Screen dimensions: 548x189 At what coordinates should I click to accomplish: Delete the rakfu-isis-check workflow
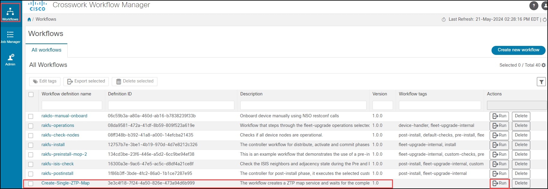521,164
